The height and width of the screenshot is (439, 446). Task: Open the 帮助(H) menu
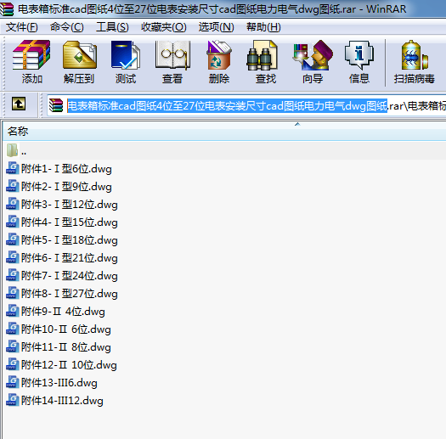(x=263, y=27)
